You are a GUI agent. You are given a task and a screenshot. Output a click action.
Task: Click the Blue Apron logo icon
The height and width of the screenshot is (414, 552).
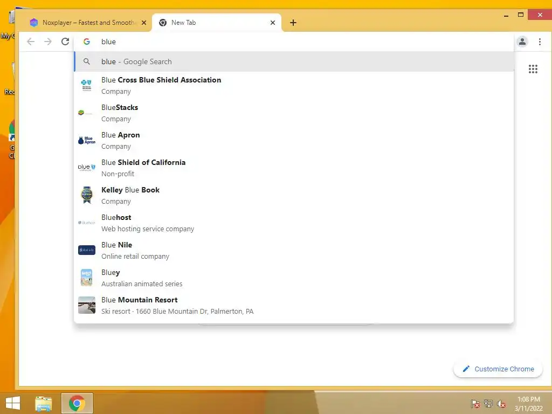(87, 141)
